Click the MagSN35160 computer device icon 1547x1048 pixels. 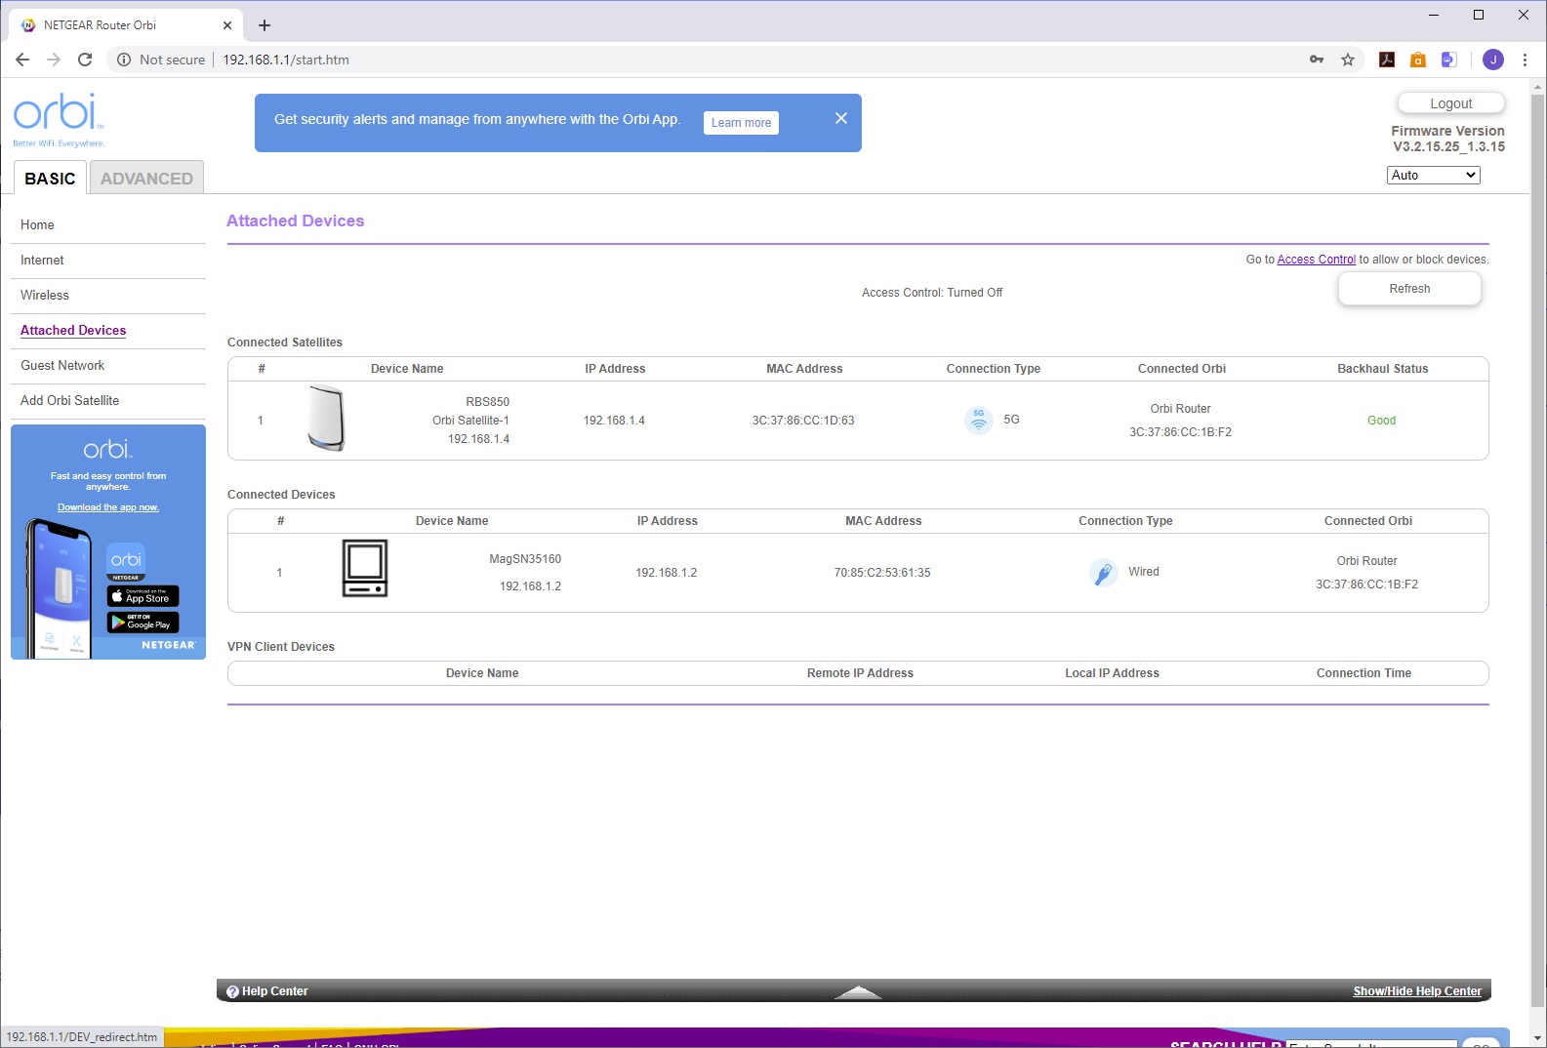(365, 568)
